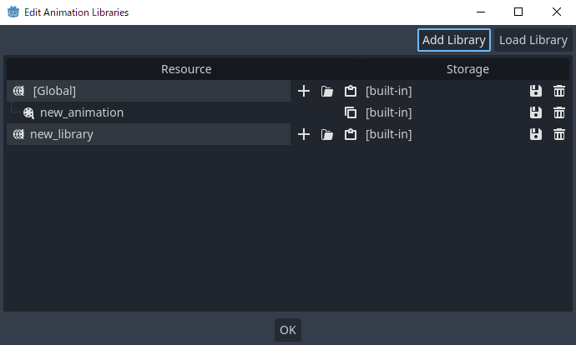Delete the Global animation library
This screenshot has height=345, width=576.
[559, 91]
